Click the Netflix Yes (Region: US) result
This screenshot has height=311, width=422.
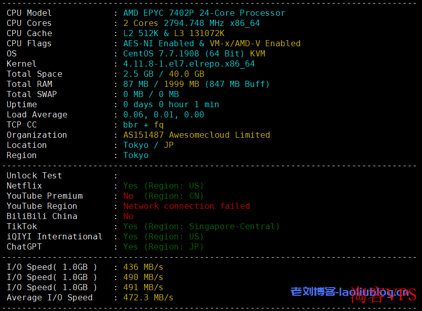(x=163, y=185)
